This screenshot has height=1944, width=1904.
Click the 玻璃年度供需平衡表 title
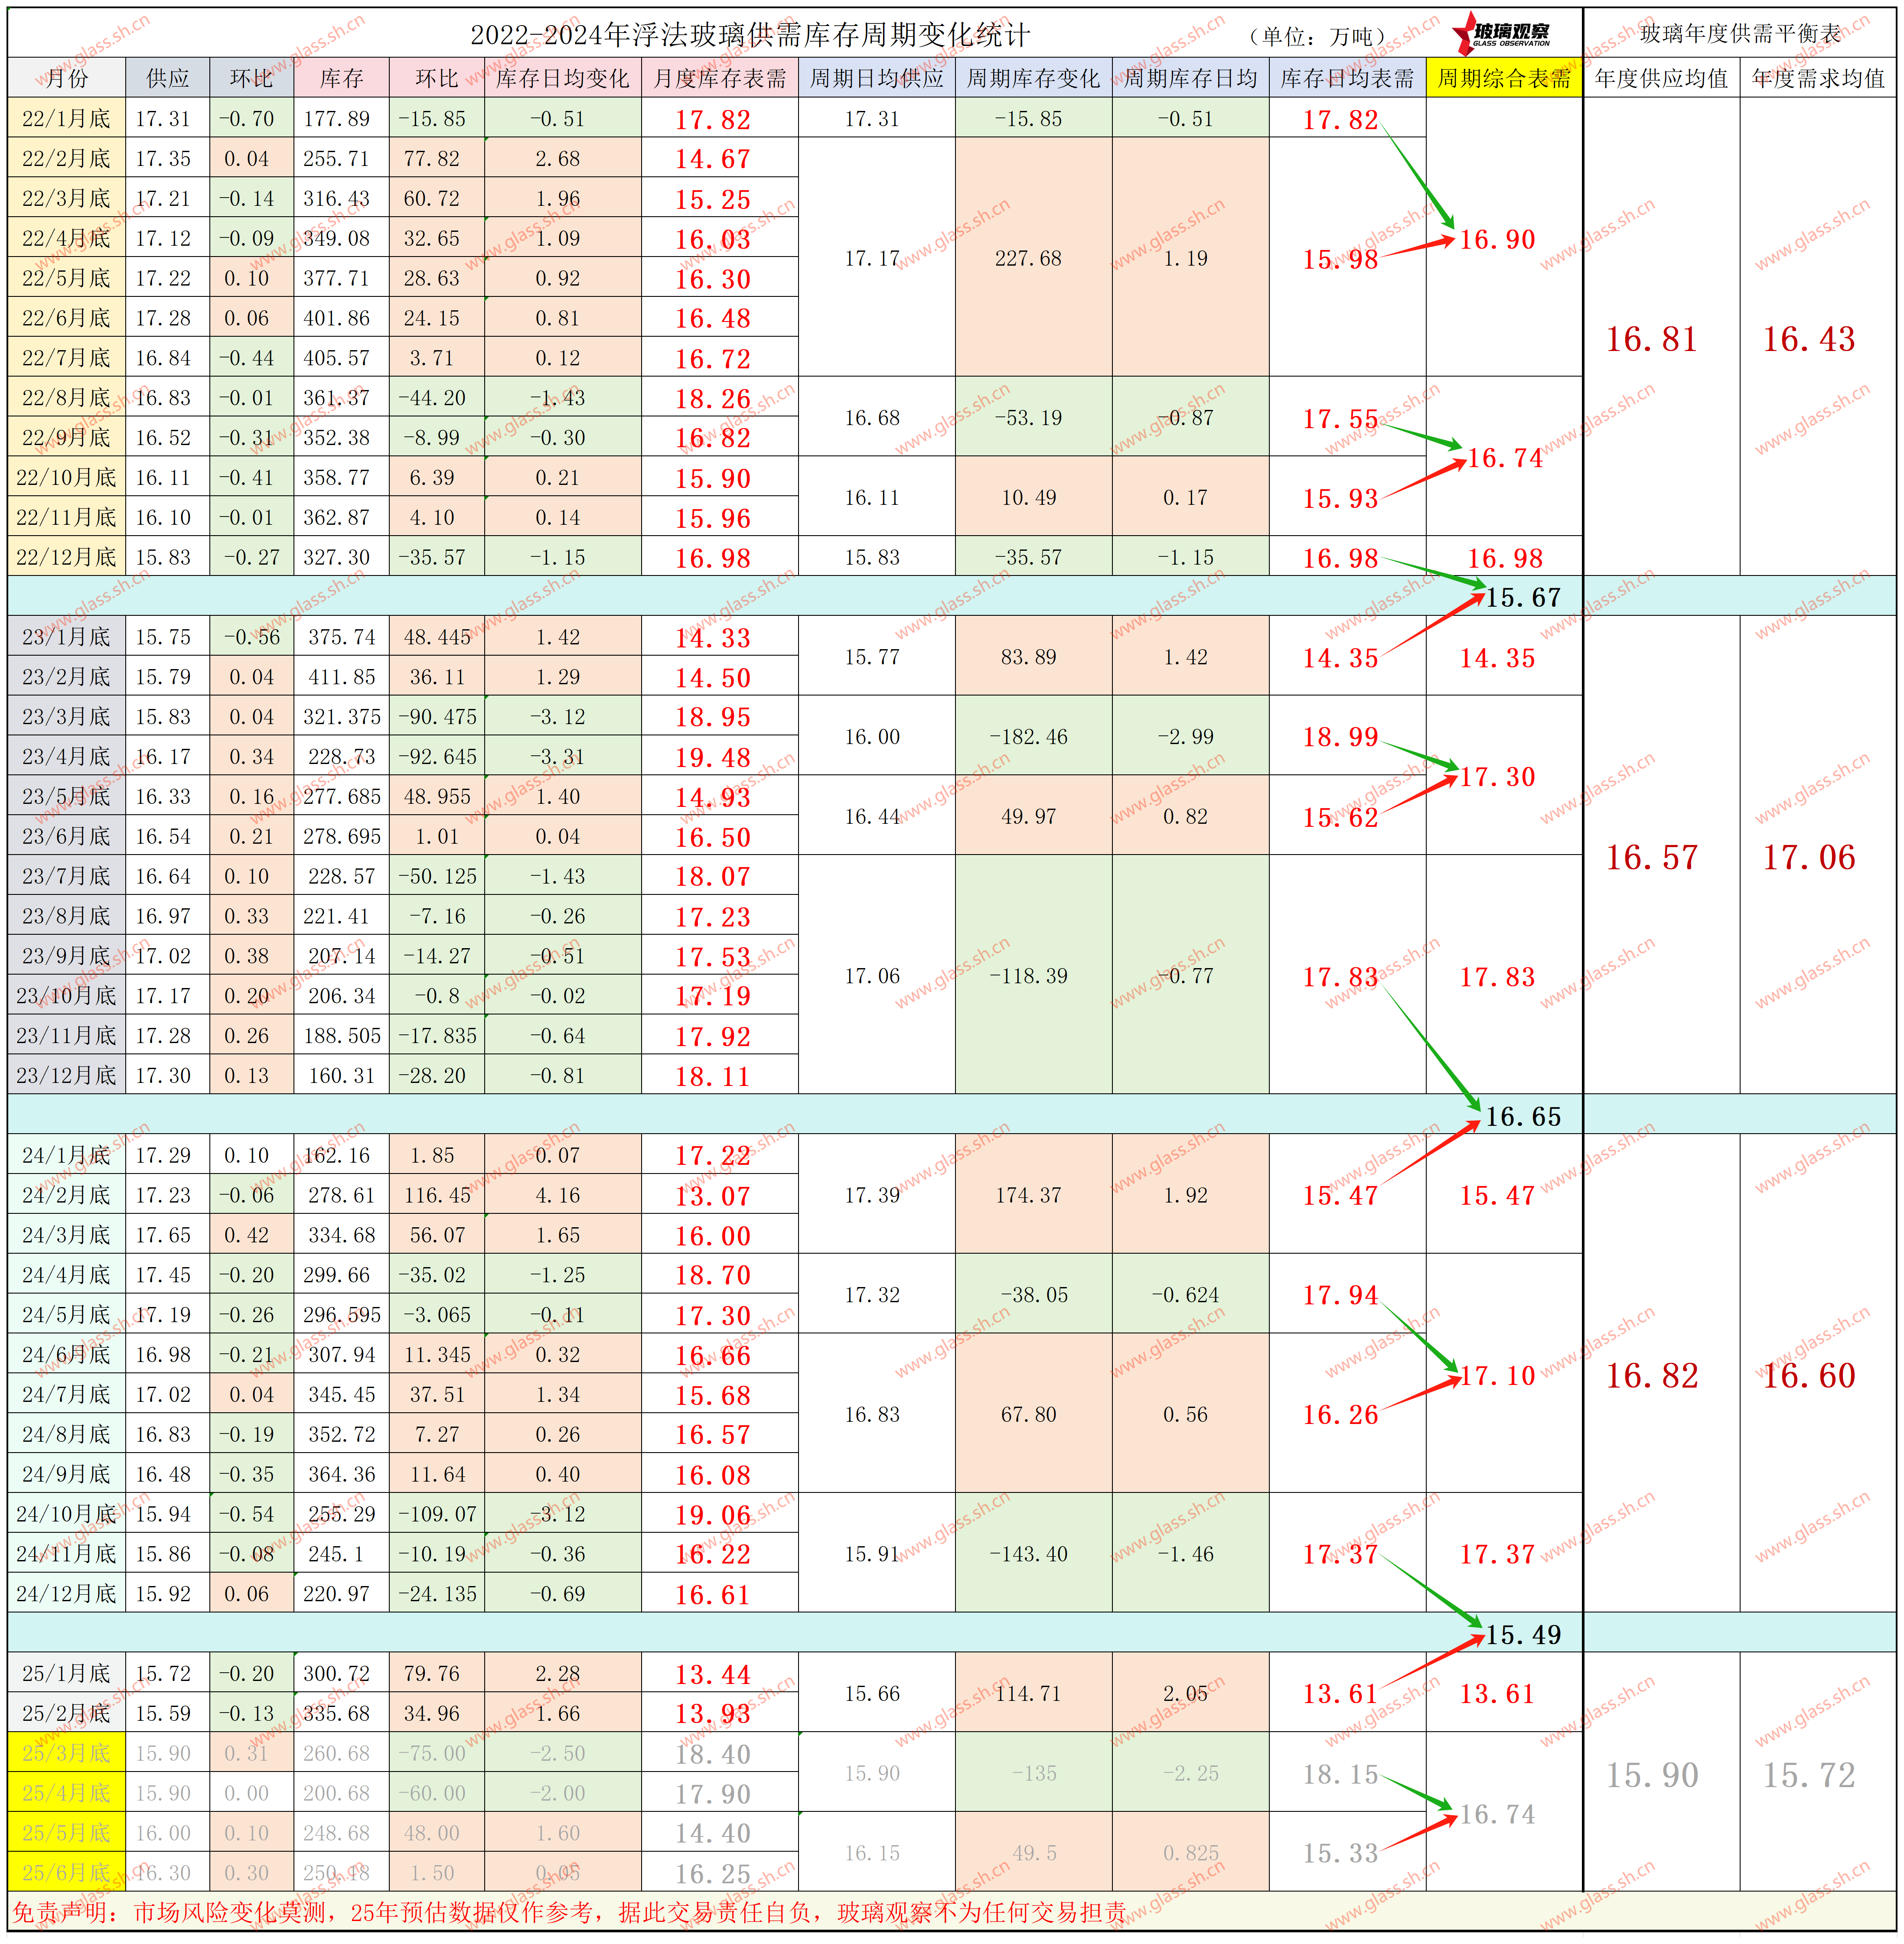coord(1740,34)
